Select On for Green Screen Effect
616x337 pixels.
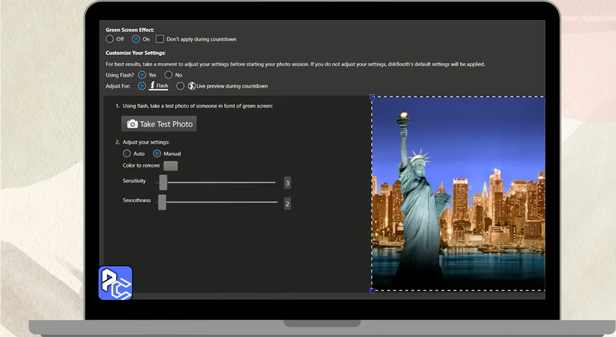(x=136, y=39)
